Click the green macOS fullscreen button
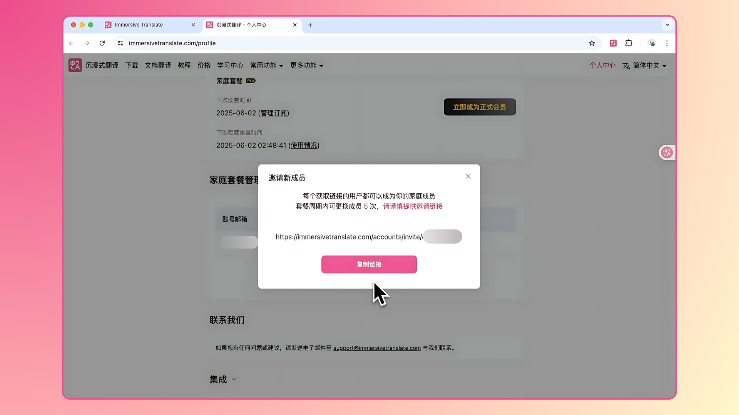Image resolution: width=739 pixels, height=415 pixels. pos(90,25)
